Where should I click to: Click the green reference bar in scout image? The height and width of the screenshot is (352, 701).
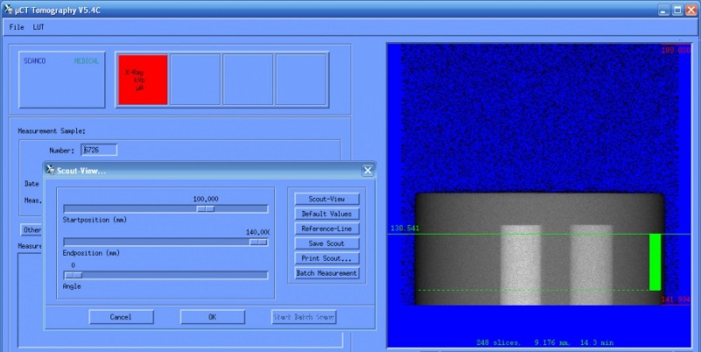click(x=655, y=262)
